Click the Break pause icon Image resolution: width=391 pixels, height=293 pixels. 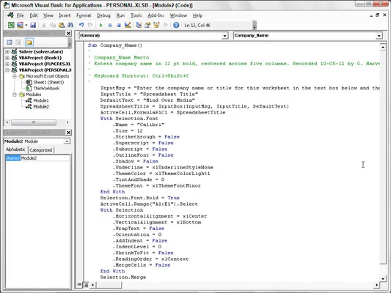click(x=110, y=25)
